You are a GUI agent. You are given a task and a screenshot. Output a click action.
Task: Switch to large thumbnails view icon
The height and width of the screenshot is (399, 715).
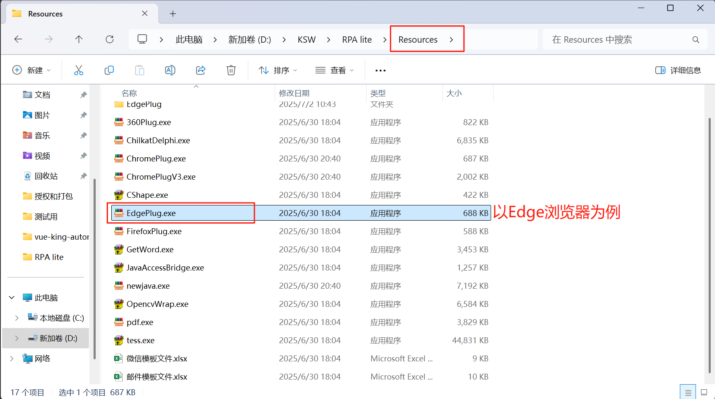704,392
